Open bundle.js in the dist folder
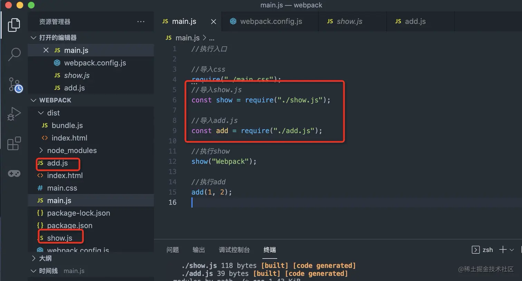The height and width of the screenshot is (281, 522). point(91,125)
